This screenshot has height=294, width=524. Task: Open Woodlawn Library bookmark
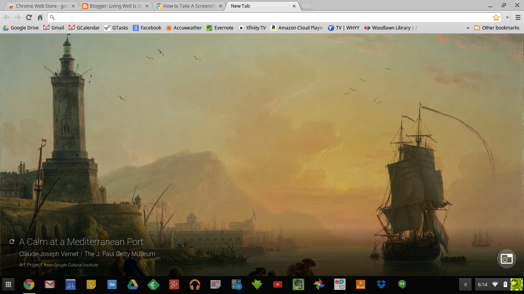point(391,28)
